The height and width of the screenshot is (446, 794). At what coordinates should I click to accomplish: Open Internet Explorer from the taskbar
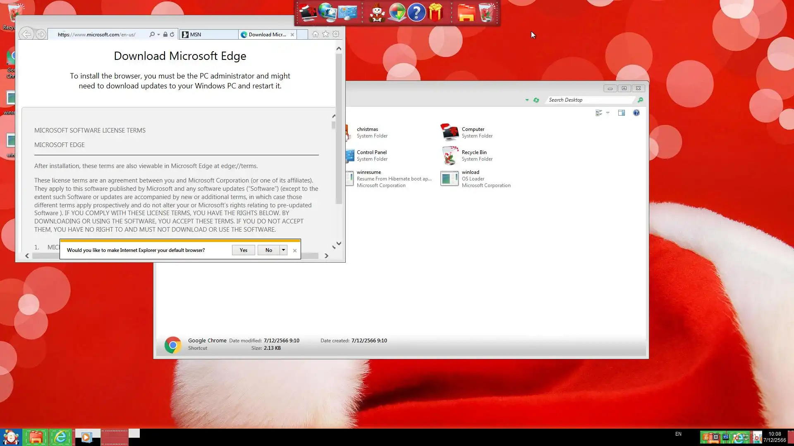(60, 437)
